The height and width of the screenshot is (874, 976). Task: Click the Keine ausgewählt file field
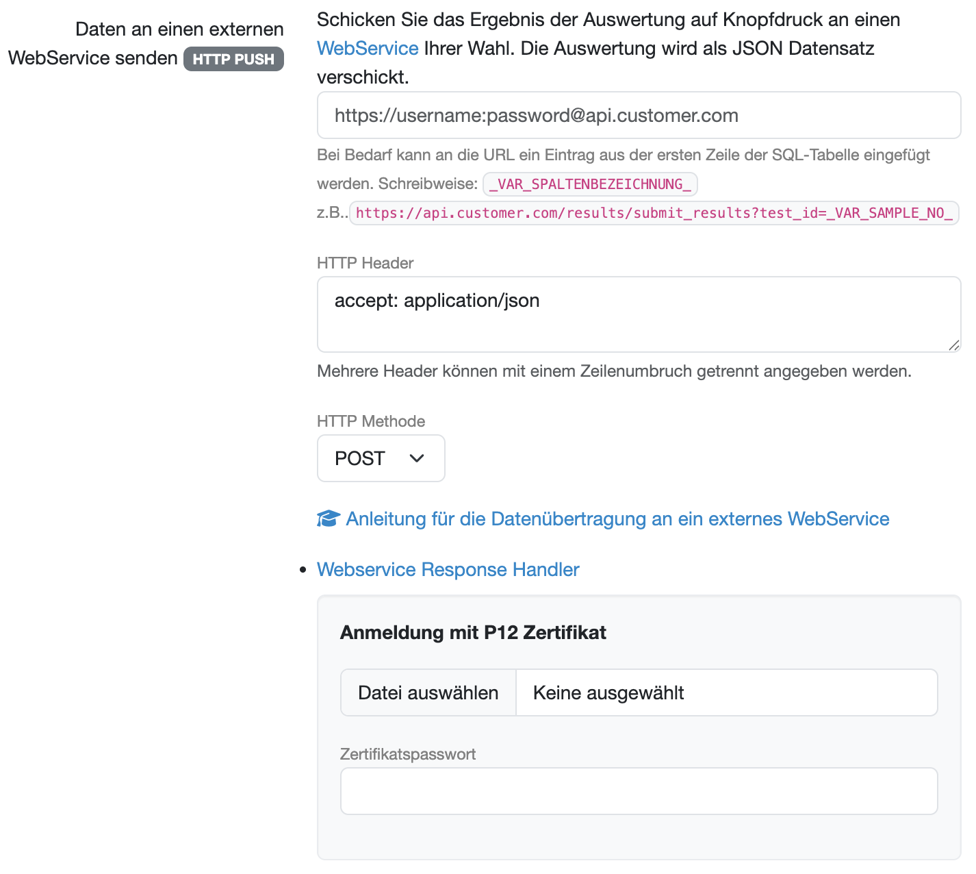[x=725, y=692]
